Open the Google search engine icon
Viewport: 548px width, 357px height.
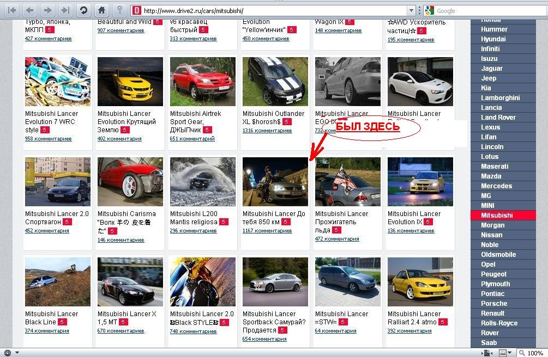(x=430, y=11)
